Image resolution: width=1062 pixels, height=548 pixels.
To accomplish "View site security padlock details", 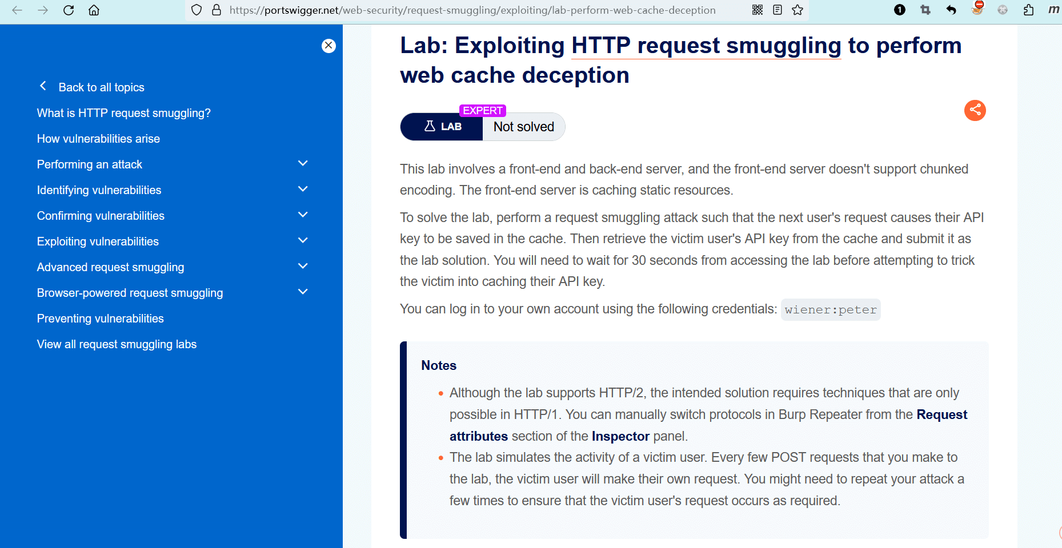I will pos(217,10).
